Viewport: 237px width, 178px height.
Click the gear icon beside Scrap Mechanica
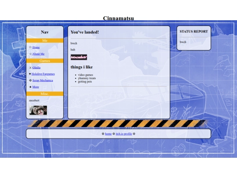pyautogui.click(x=30, y=80)
